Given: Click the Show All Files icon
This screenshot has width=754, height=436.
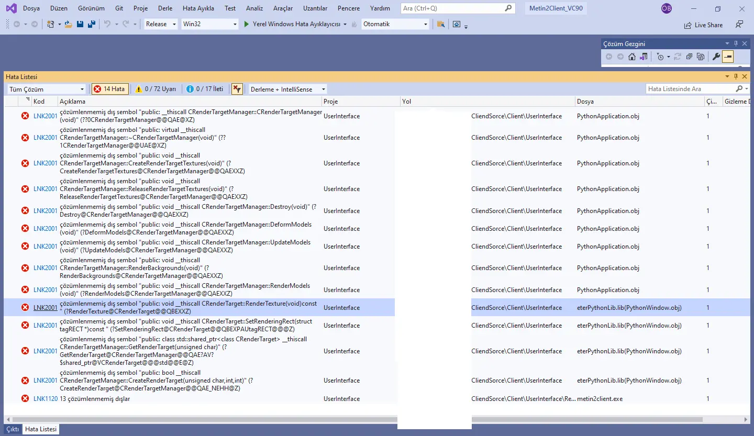Looking at the screenshot, I should pyautogui.click(x=701, y=57).
